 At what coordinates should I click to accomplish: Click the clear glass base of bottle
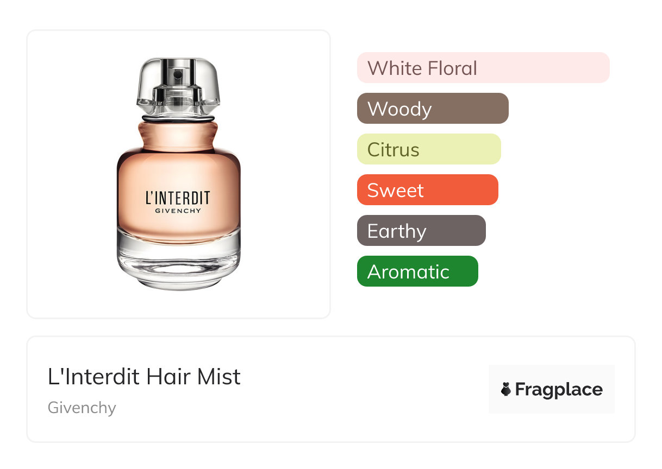point(178,261)
